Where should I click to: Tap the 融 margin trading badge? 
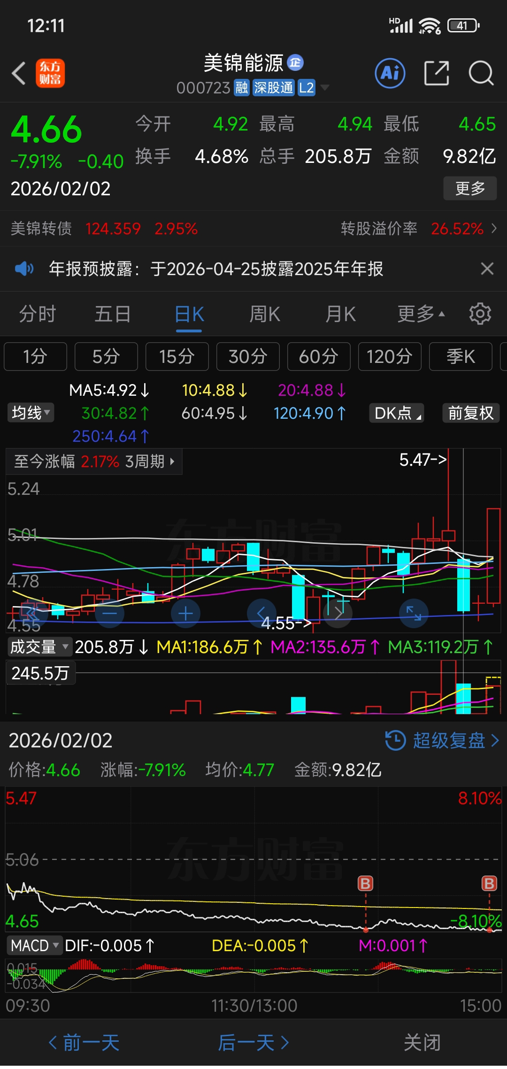(242, 88)
